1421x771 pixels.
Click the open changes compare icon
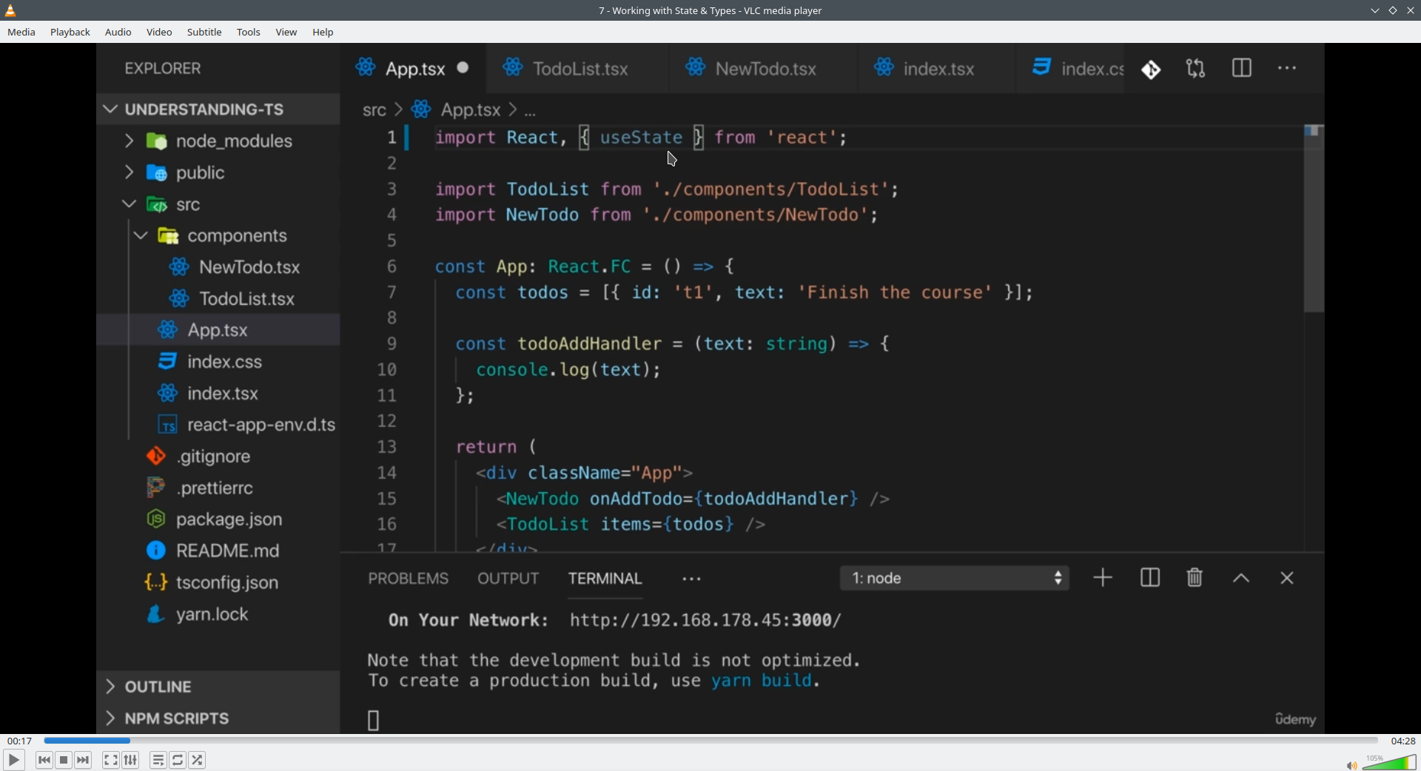(1196, 69)
